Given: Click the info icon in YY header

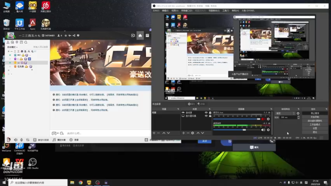Looking at the screenshot, I should [78, 36].
